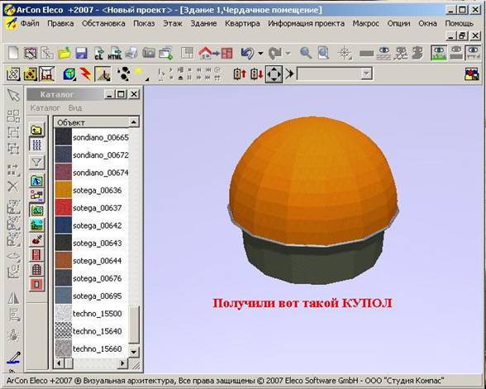Click the floor down arrow icon
Image resolution: width=486 pixels, height=389 pixels.
pos(256,74)
